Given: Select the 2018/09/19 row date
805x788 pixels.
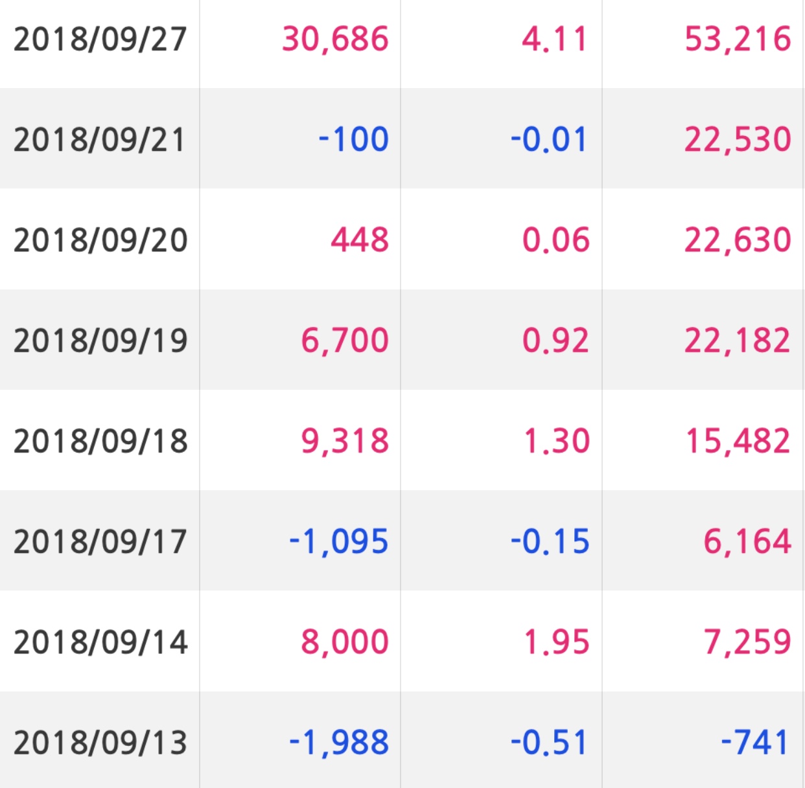Looking at the screenshot, I should coord(100,341).
